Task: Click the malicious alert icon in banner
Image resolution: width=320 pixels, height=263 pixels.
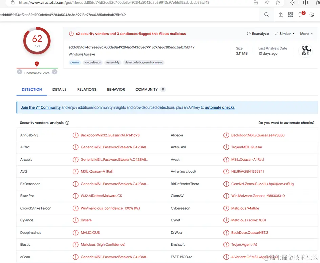Action: 71,34
